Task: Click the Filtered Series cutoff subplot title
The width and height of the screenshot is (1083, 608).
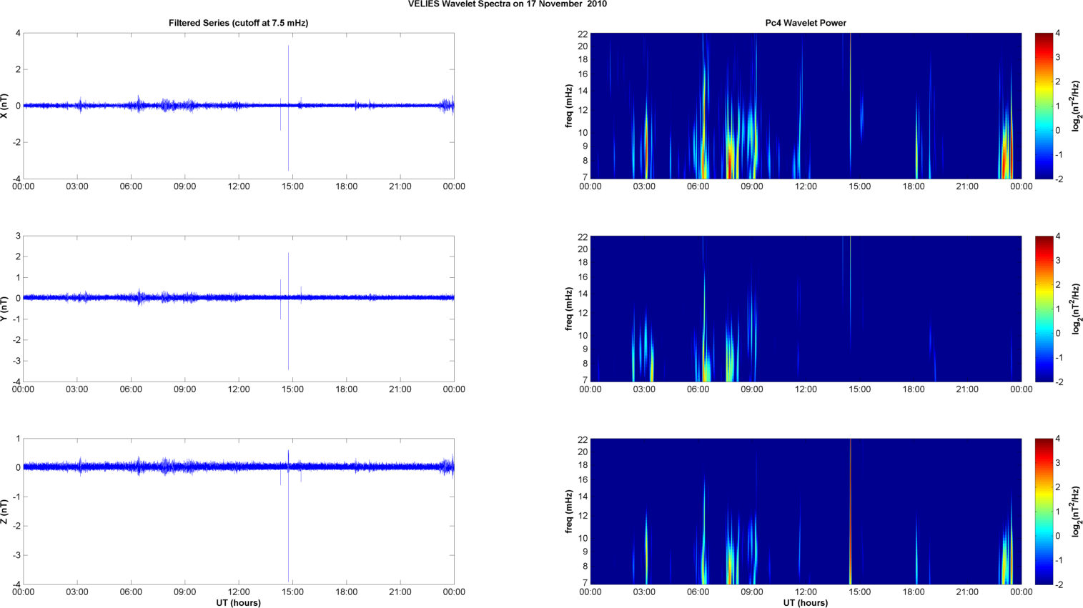Action: [x=238, y=23]
